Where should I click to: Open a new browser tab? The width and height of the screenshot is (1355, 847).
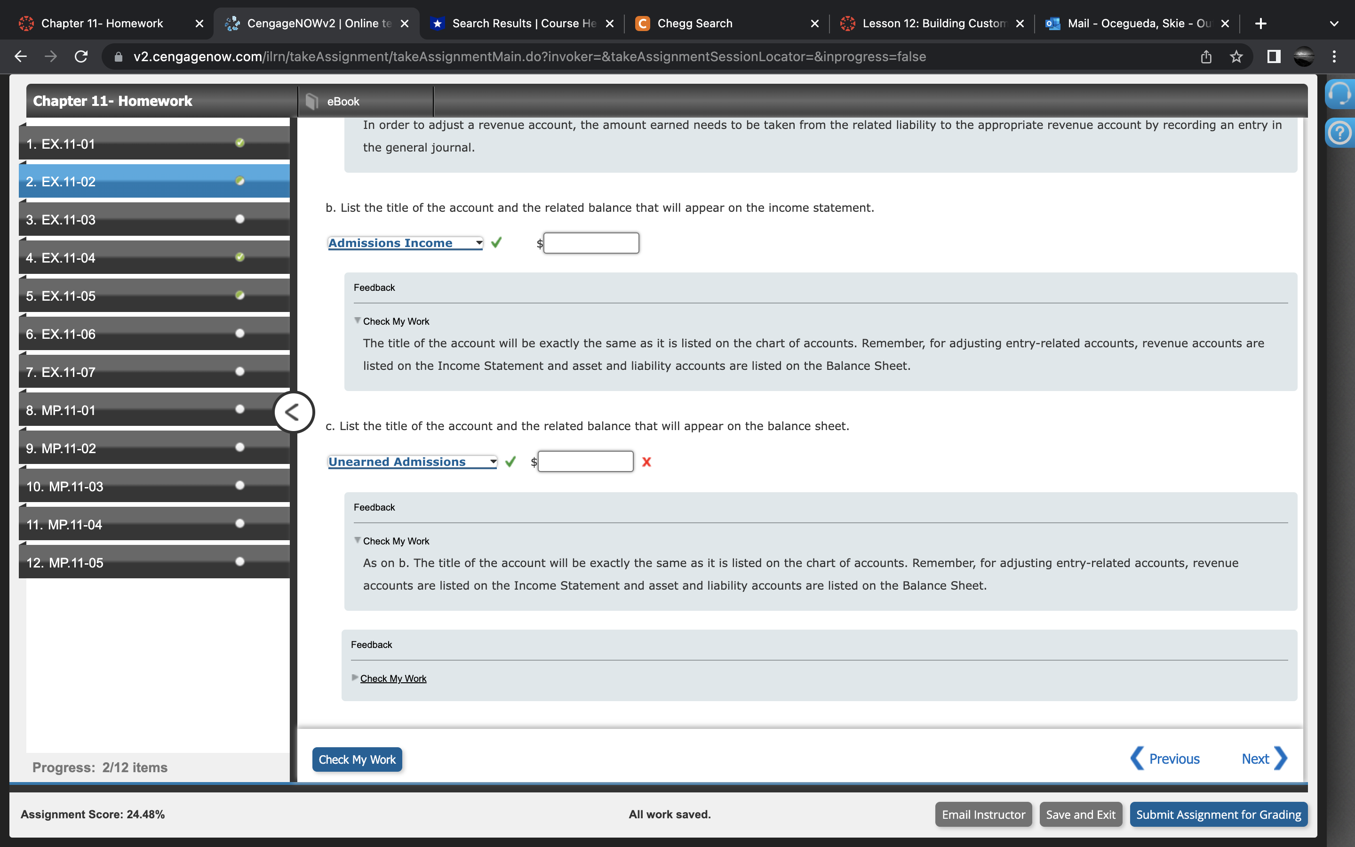point(1260,24)
